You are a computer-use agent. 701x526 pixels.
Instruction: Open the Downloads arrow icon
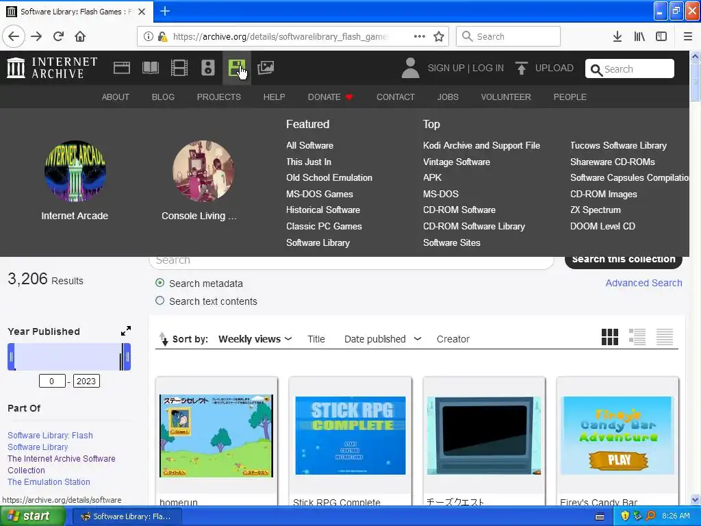617,36
